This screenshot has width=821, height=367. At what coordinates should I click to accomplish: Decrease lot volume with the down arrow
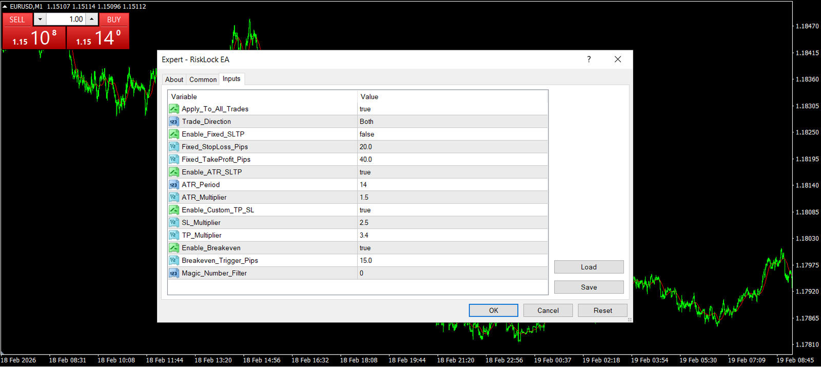pyautogui.click(x=40, y=20)
